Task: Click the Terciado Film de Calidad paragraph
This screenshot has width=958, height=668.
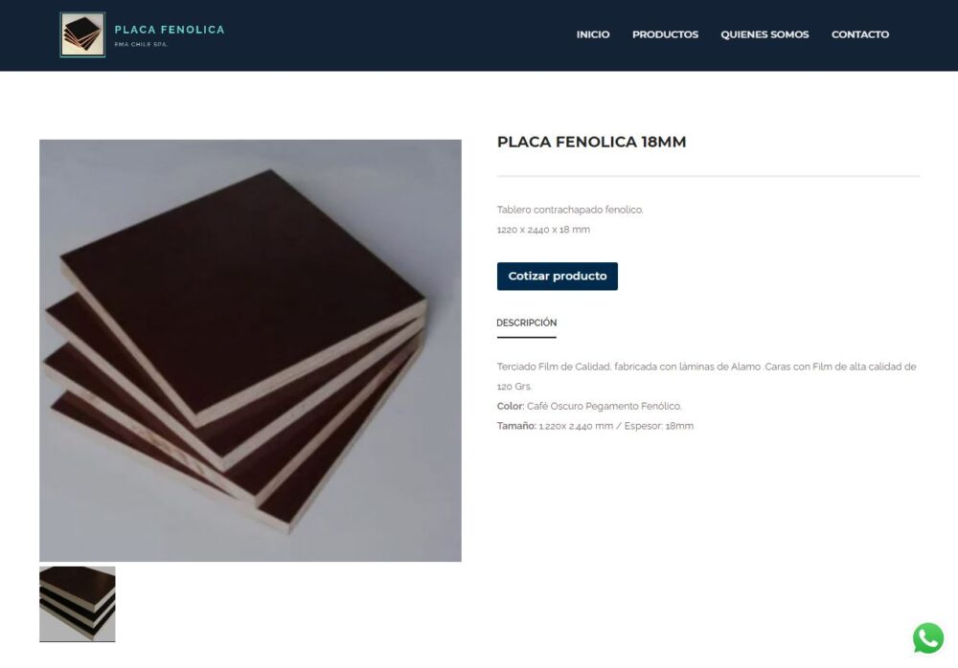Action: (x=706, y=376)
